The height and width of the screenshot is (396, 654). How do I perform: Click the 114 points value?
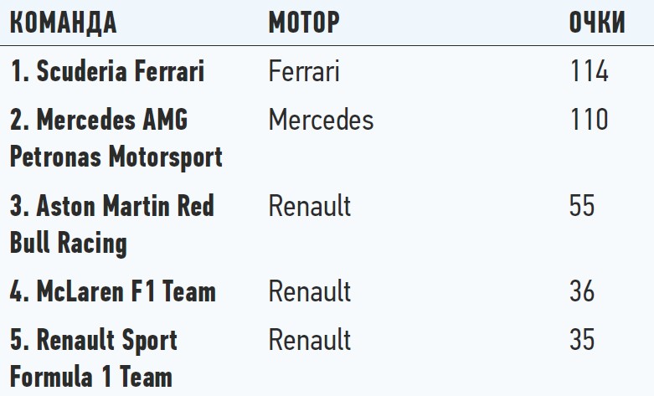click(590, 72)
